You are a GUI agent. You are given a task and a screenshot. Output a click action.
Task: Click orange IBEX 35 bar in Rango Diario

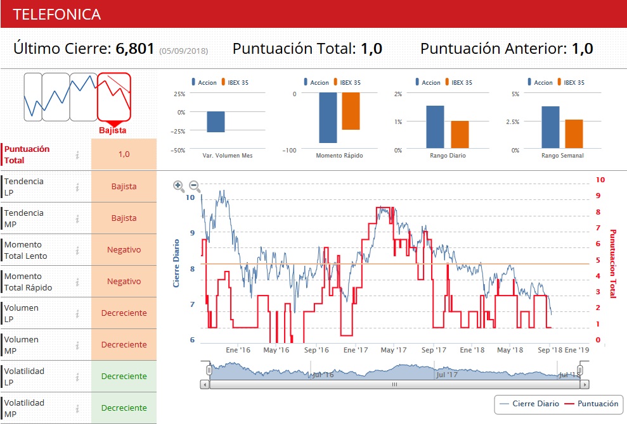(x=460, y=135)
